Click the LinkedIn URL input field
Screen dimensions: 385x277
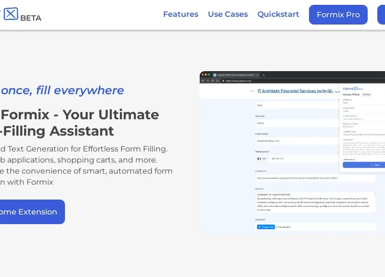[315, 178]
